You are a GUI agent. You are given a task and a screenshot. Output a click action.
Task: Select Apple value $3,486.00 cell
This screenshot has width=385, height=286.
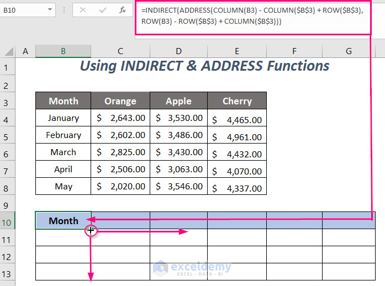point(178,135)
